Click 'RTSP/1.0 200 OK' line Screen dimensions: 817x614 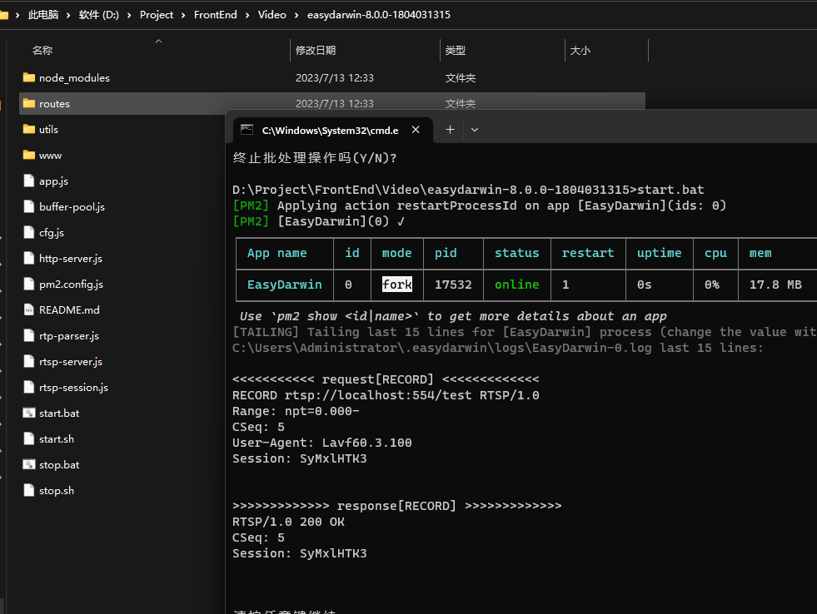point(288,522)
